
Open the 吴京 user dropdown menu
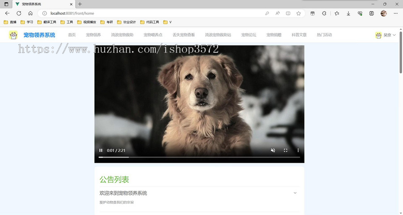tap(386, 35)
